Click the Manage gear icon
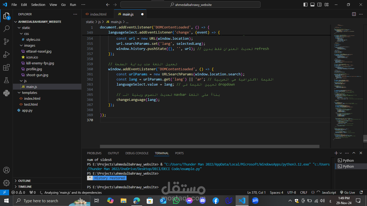 [x=6, y=183]
